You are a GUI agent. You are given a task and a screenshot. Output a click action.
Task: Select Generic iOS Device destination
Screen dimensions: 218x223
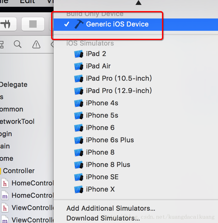pos(136,24)
